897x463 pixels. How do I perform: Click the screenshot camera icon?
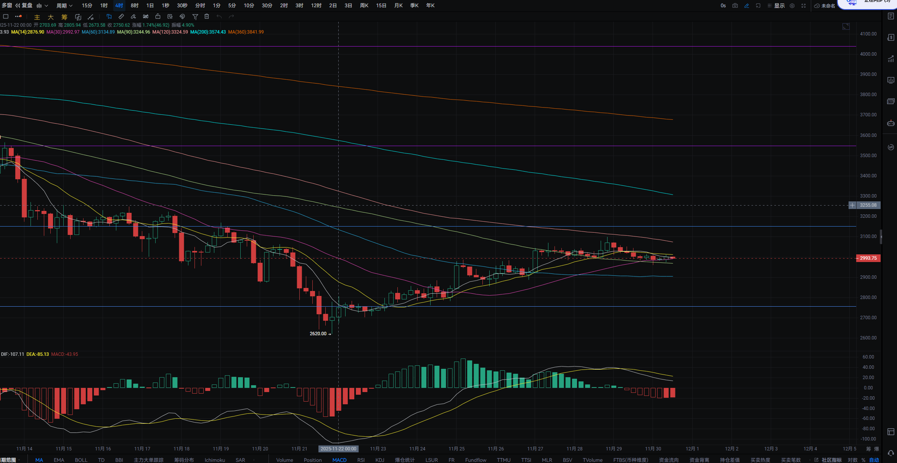pos(735,6)
